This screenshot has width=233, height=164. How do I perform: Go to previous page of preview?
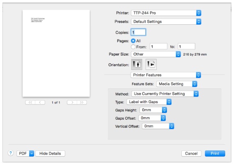click(40, 102)
